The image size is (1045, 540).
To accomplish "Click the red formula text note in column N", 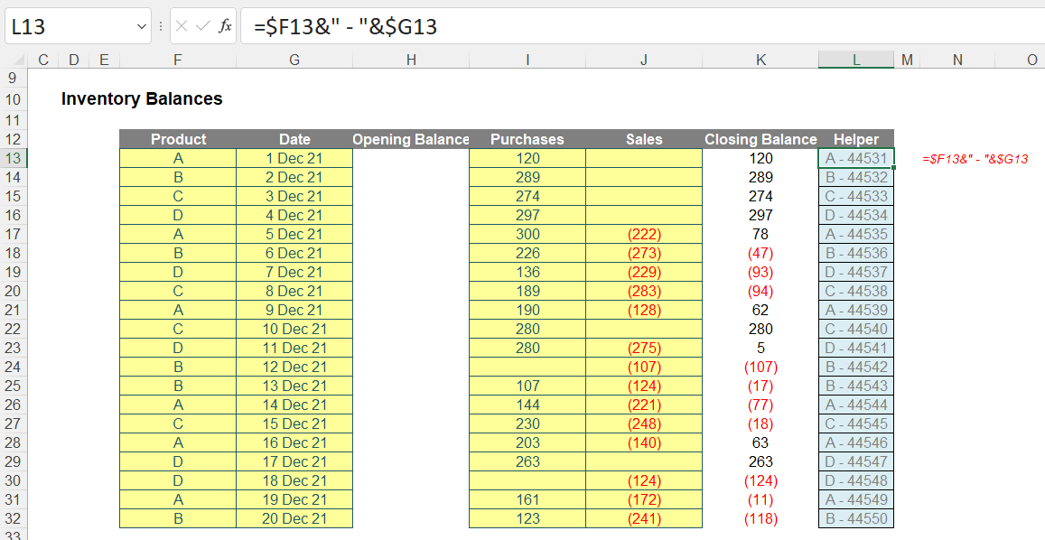I will 975,159.
